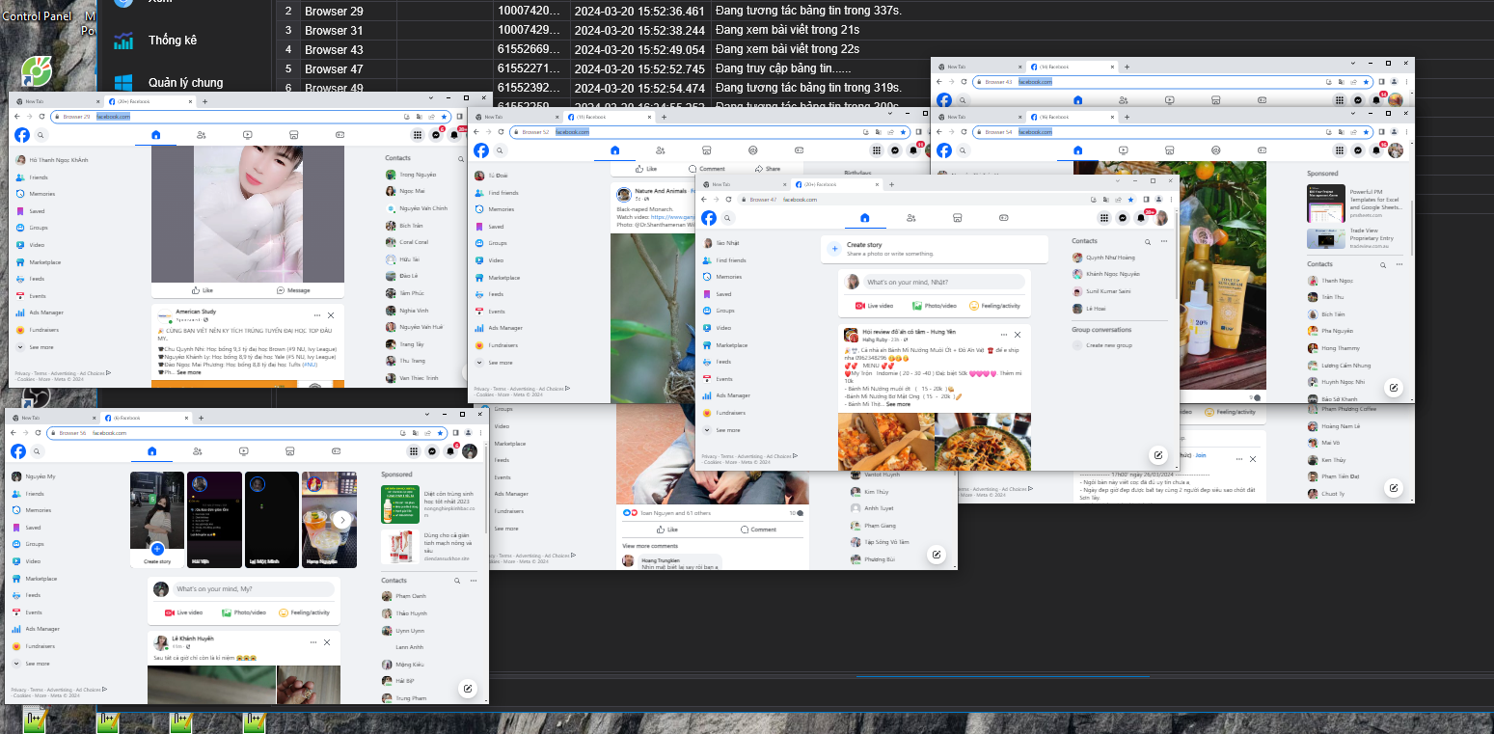This screenshot has width=1494, height=734.
Task: Open Ads Manager in Browser 29 sidebar
Action: 41,313
